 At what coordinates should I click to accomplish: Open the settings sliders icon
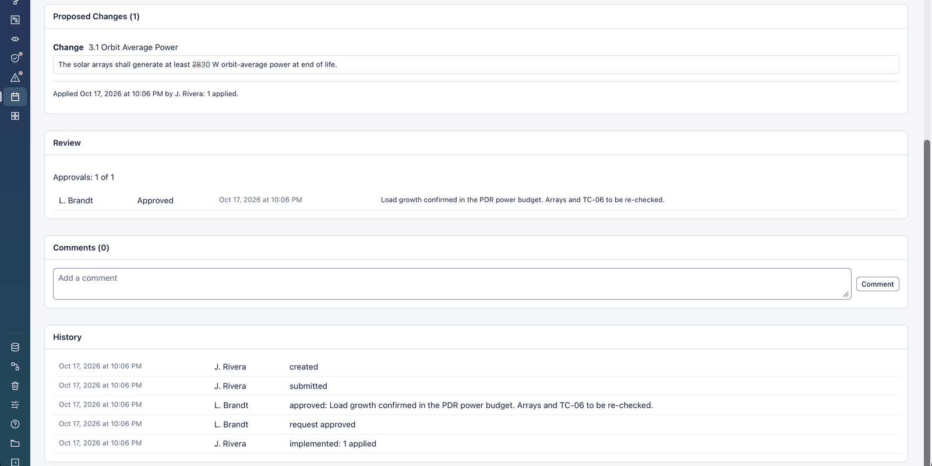(x=15, y=405)
